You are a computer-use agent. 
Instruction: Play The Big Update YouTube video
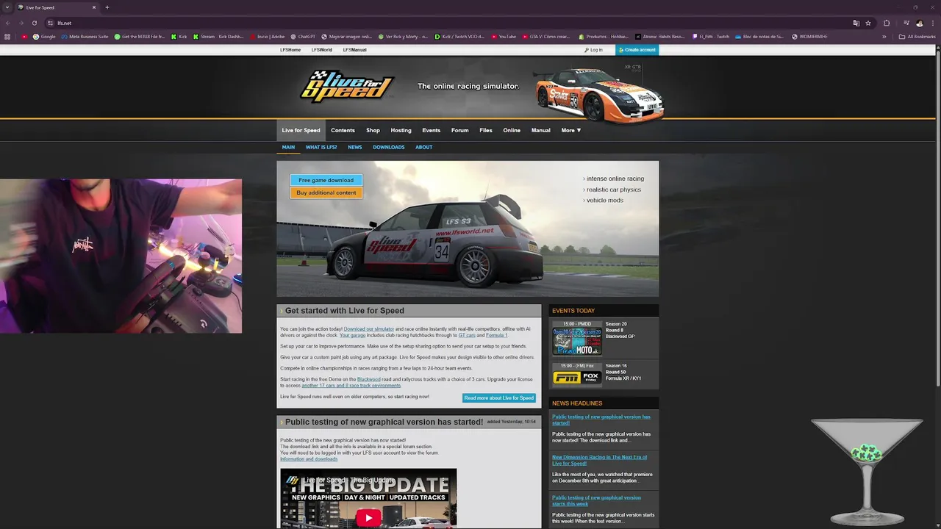[x=368, y=517]
